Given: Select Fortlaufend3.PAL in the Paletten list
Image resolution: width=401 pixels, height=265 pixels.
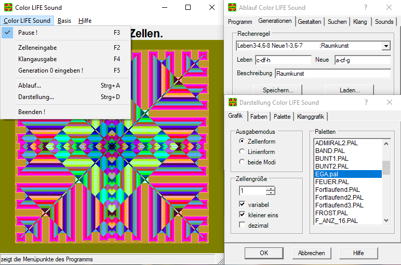Looking at the screenshot, I should pyautogui.click(x=348, y=205).
